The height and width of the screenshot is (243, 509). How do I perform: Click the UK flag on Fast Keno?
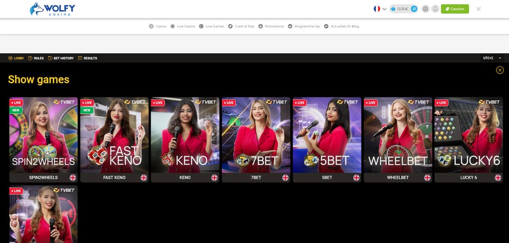[144, 177]
